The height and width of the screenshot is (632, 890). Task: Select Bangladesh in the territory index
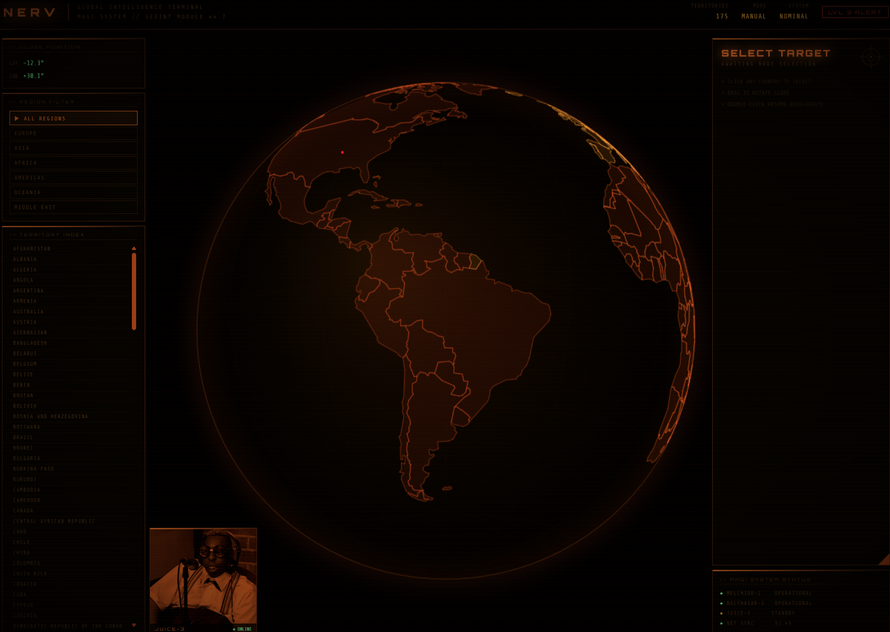point(70,343)
